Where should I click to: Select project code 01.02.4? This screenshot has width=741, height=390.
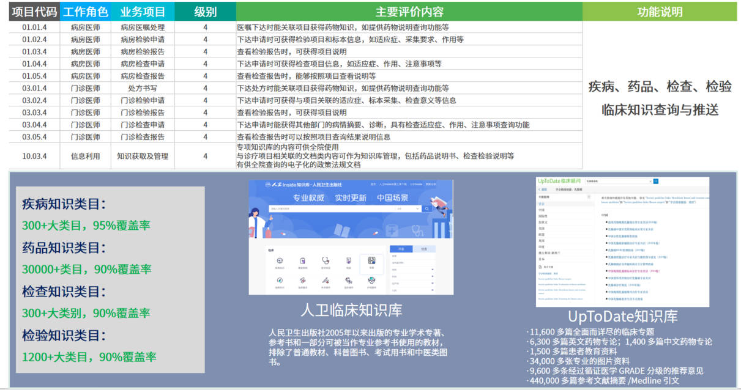[x=34, y=40]
